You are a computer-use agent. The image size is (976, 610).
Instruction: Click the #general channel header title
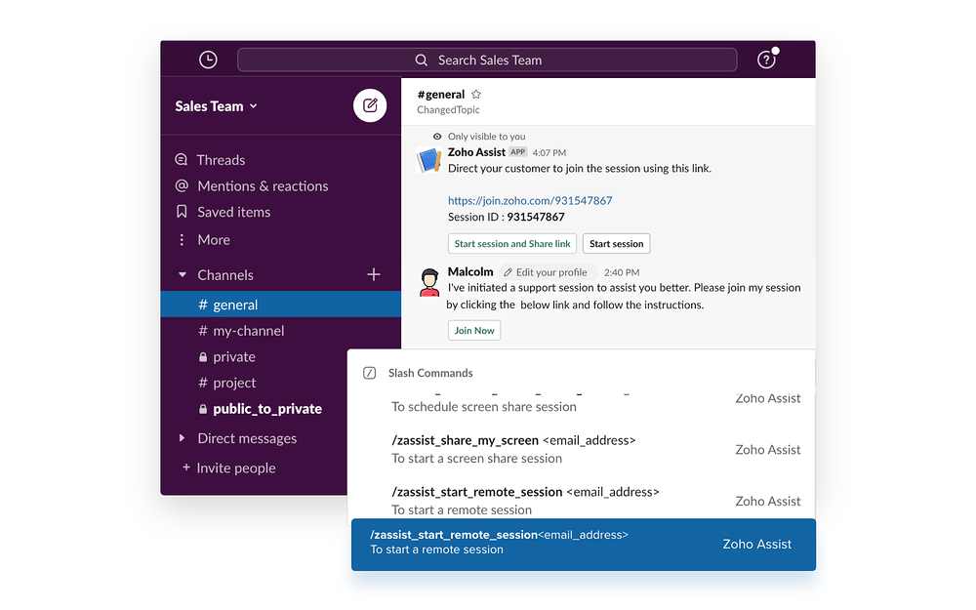pyautogui.click(x=441, y=95)
